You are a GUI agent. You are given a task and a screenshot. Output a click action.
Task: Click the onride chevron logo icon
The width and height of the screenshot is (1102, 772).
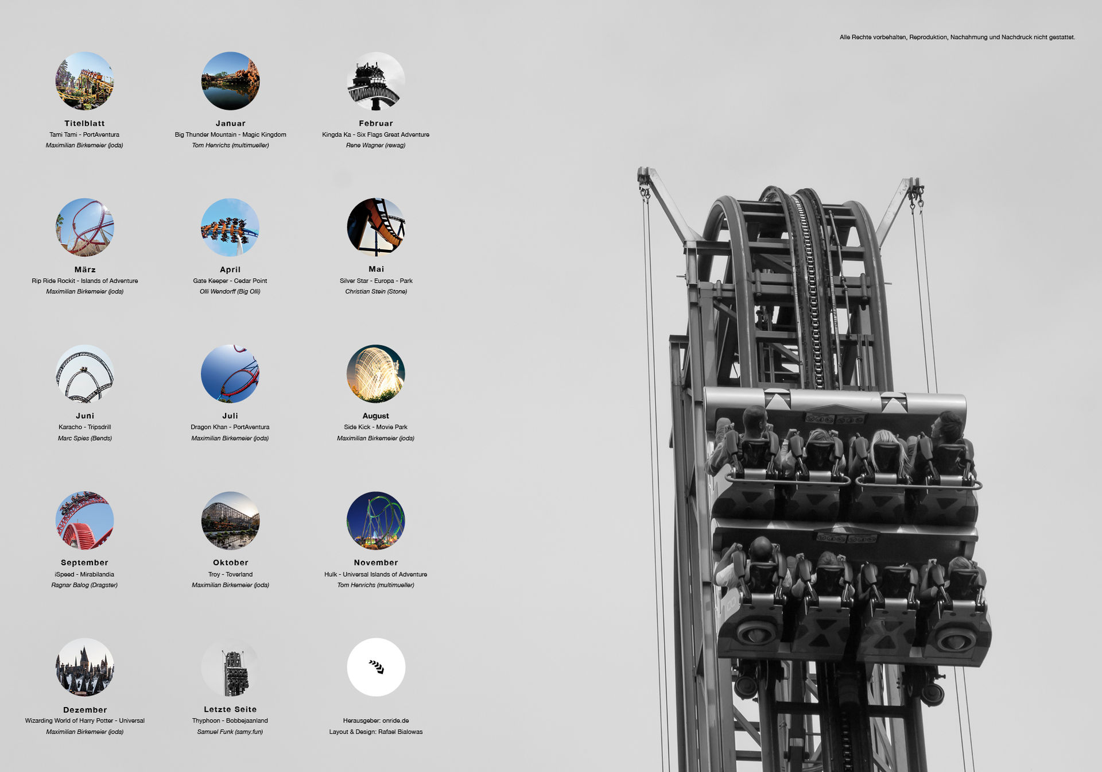point(376,667)
